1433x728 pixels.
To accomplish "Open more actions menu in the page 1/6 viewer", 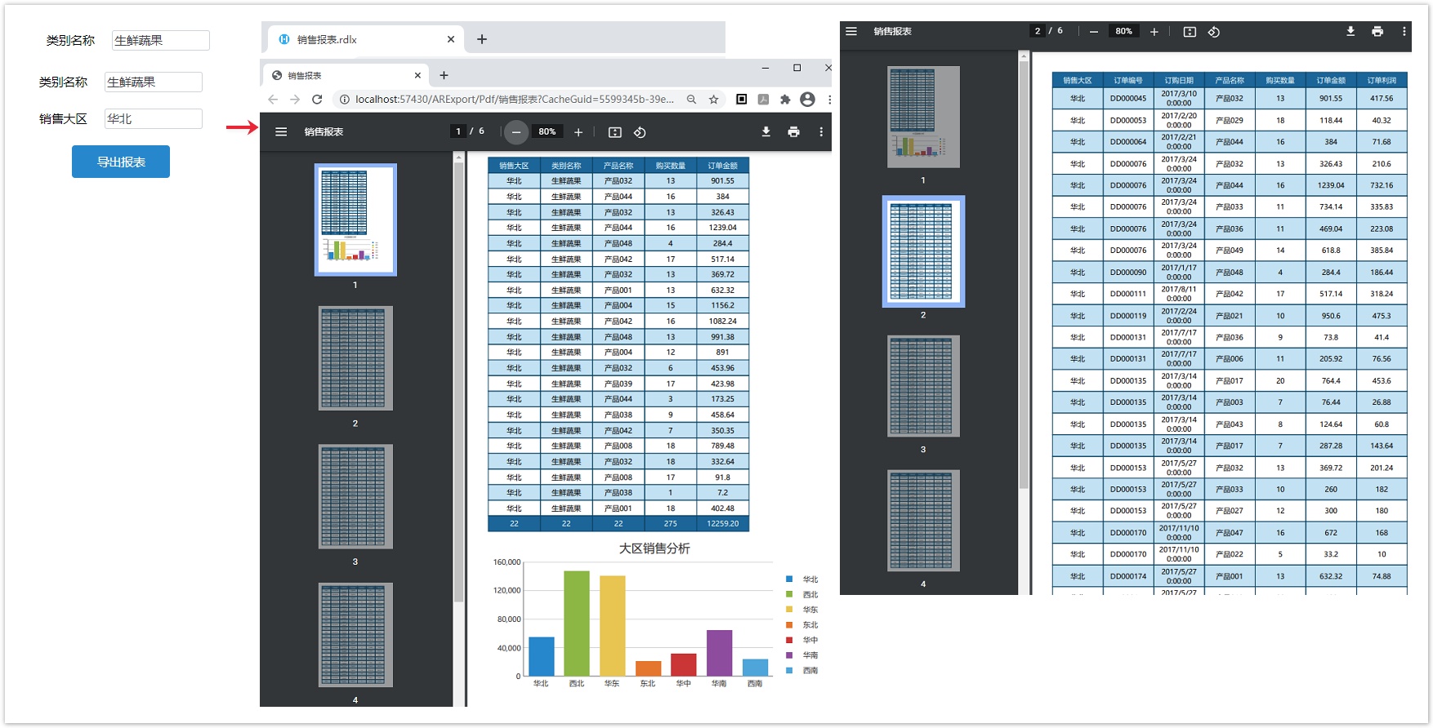I will tap(821, 132).
